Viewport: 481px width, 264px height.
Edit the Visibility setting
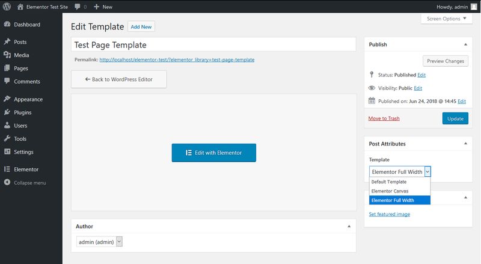[x=418, y=88]
